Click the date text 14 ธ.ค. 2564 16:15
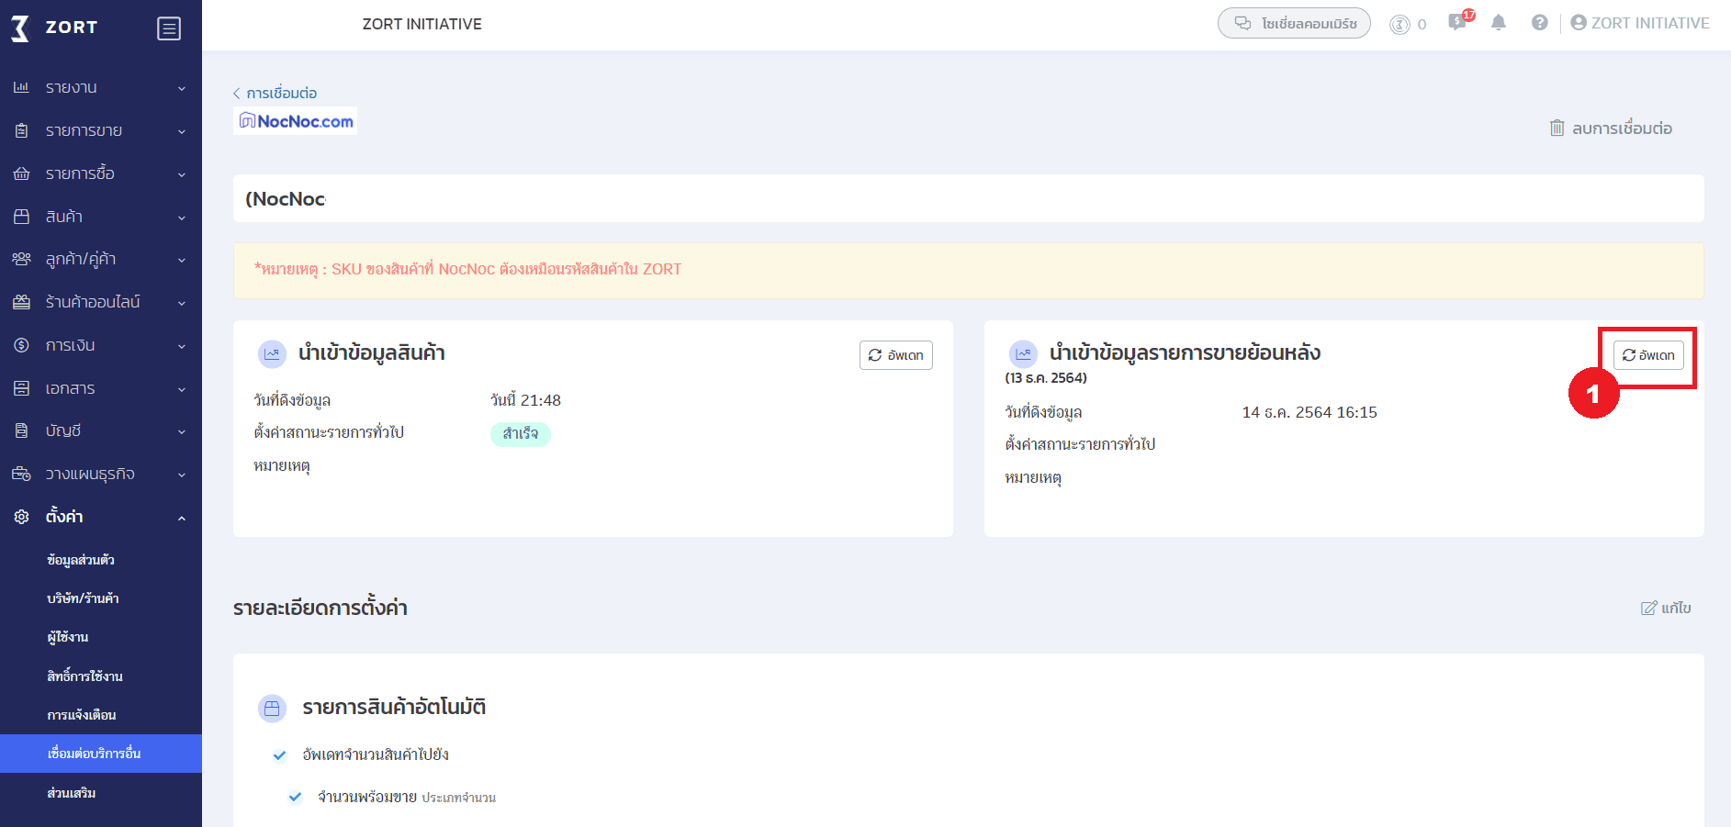1731x827 pixels. pyautogui.click(x=1309, y=412)
